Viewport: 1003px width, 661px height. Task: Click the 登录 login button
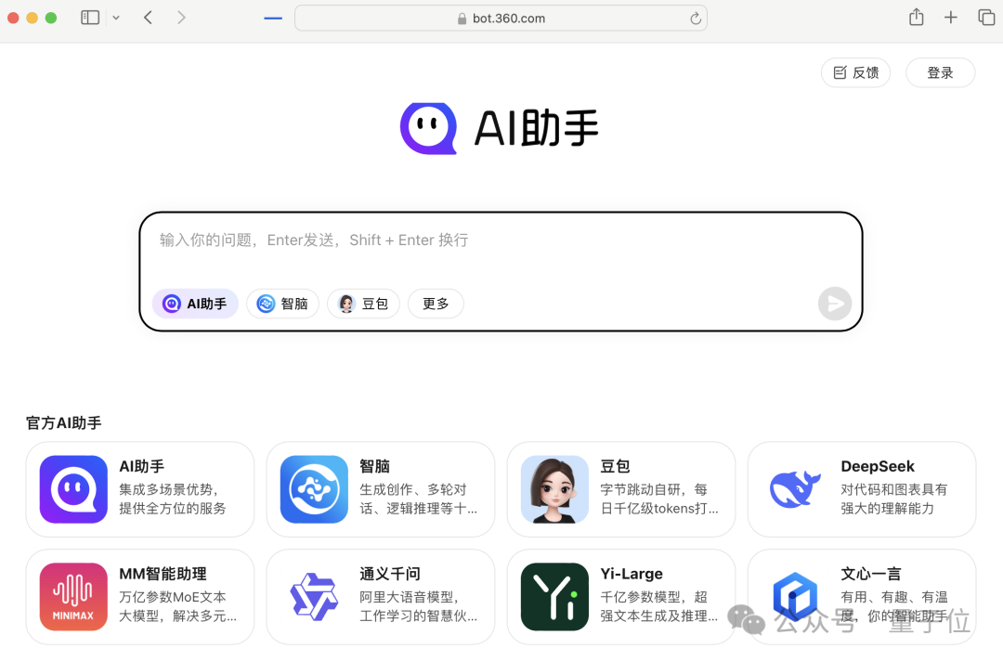(940, 72)
